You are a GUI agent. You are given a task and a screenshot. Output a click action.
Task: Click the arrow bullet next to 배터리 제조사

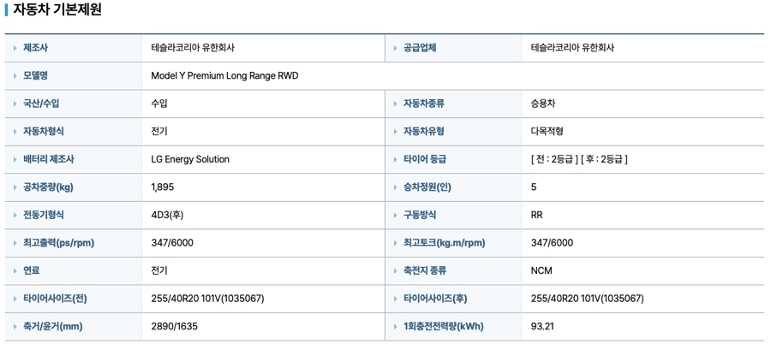(15, 159)
